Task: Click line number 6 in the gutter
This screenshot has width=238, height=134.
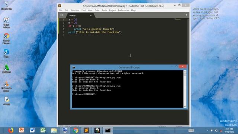Action: coord(63,35)
